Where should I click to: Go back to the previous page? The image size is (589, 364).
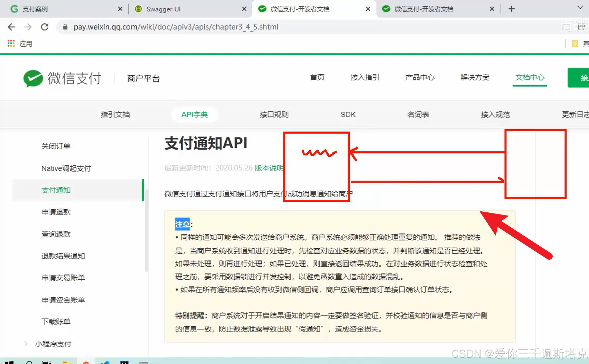[11, 27]
